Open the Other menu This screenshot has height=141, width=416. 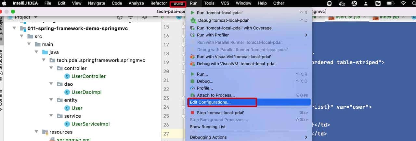(279, 3)
